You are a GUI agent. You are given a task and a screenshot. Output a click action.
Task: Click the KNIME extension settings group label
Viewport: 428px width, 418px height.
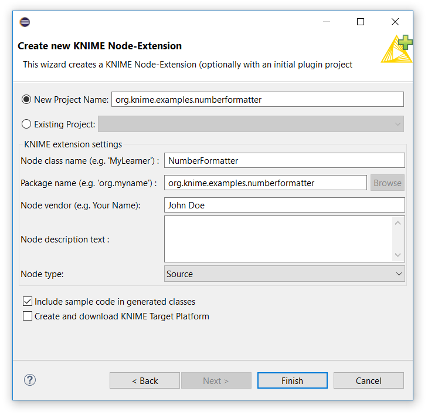tap(73, 144)
